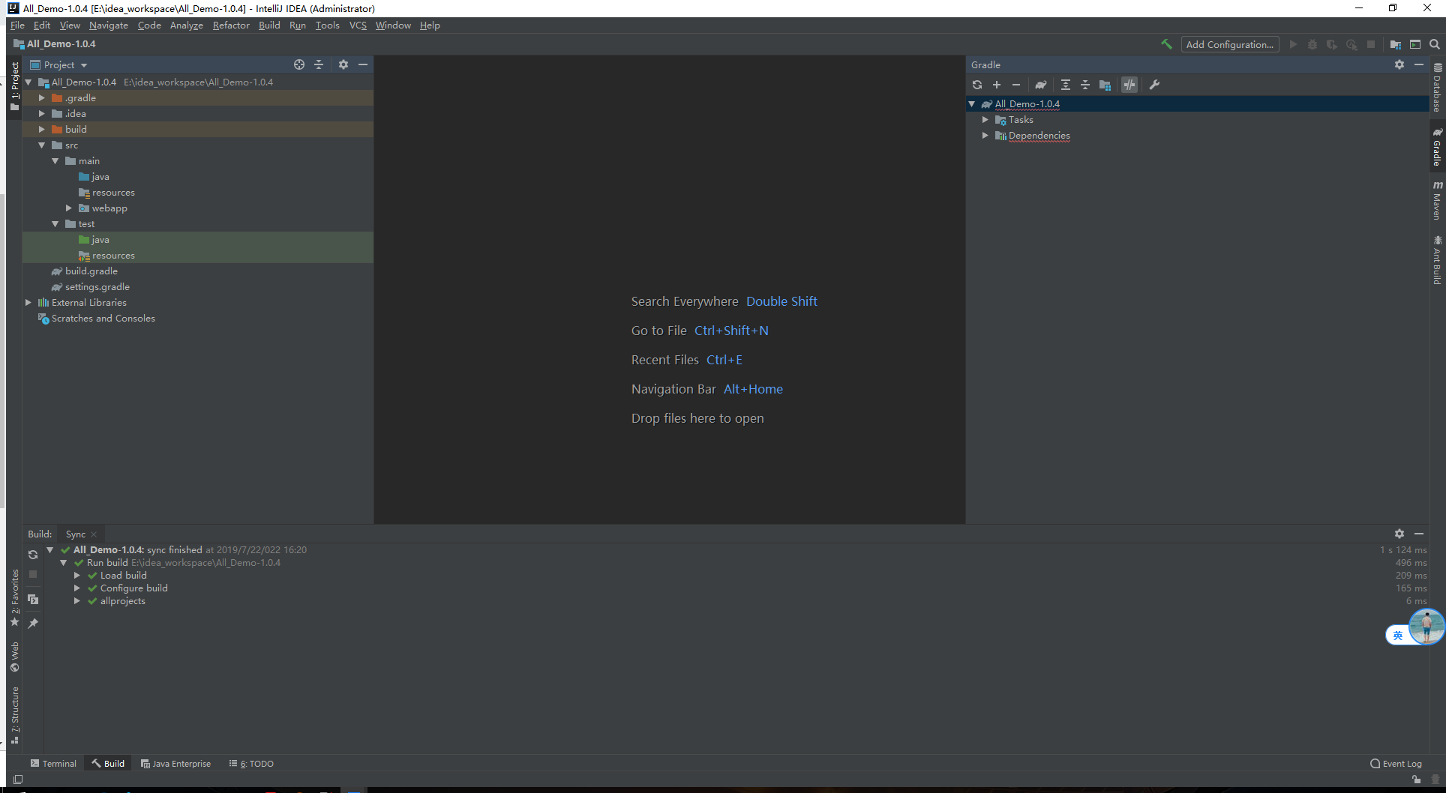The height and width of the screenshot is (793, 1446).
Task: Restart sync in Build panel
Action: click(33, 555)
